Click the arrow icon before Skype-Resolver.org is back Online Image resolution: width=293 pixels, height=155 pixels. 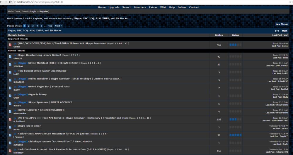click(x=15, y=55)
